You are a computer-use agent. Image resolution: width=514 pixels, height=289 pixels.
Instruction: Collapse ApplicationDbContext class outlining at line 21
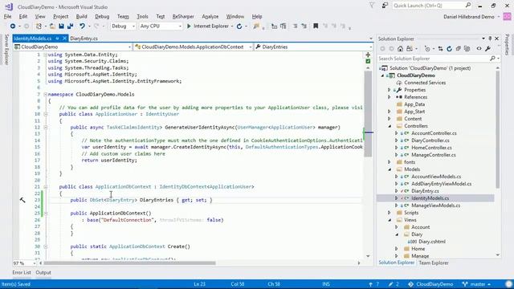[46, 187]
